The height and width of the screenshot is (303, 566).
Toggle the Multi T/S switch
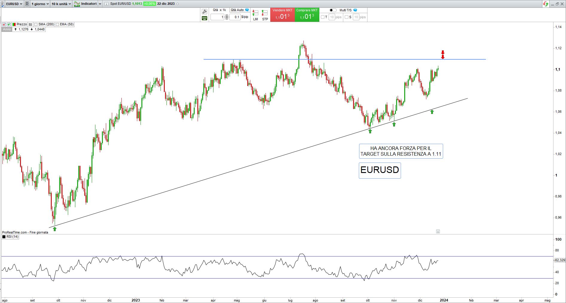[333, 10]
